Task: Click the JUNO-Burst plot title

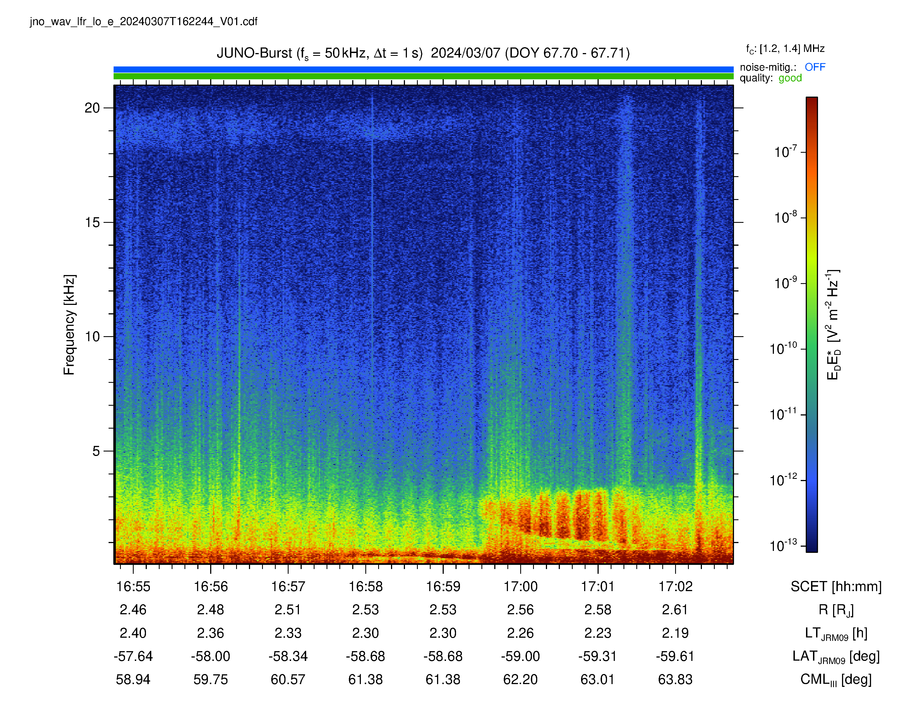Action: tap(423, 54)
